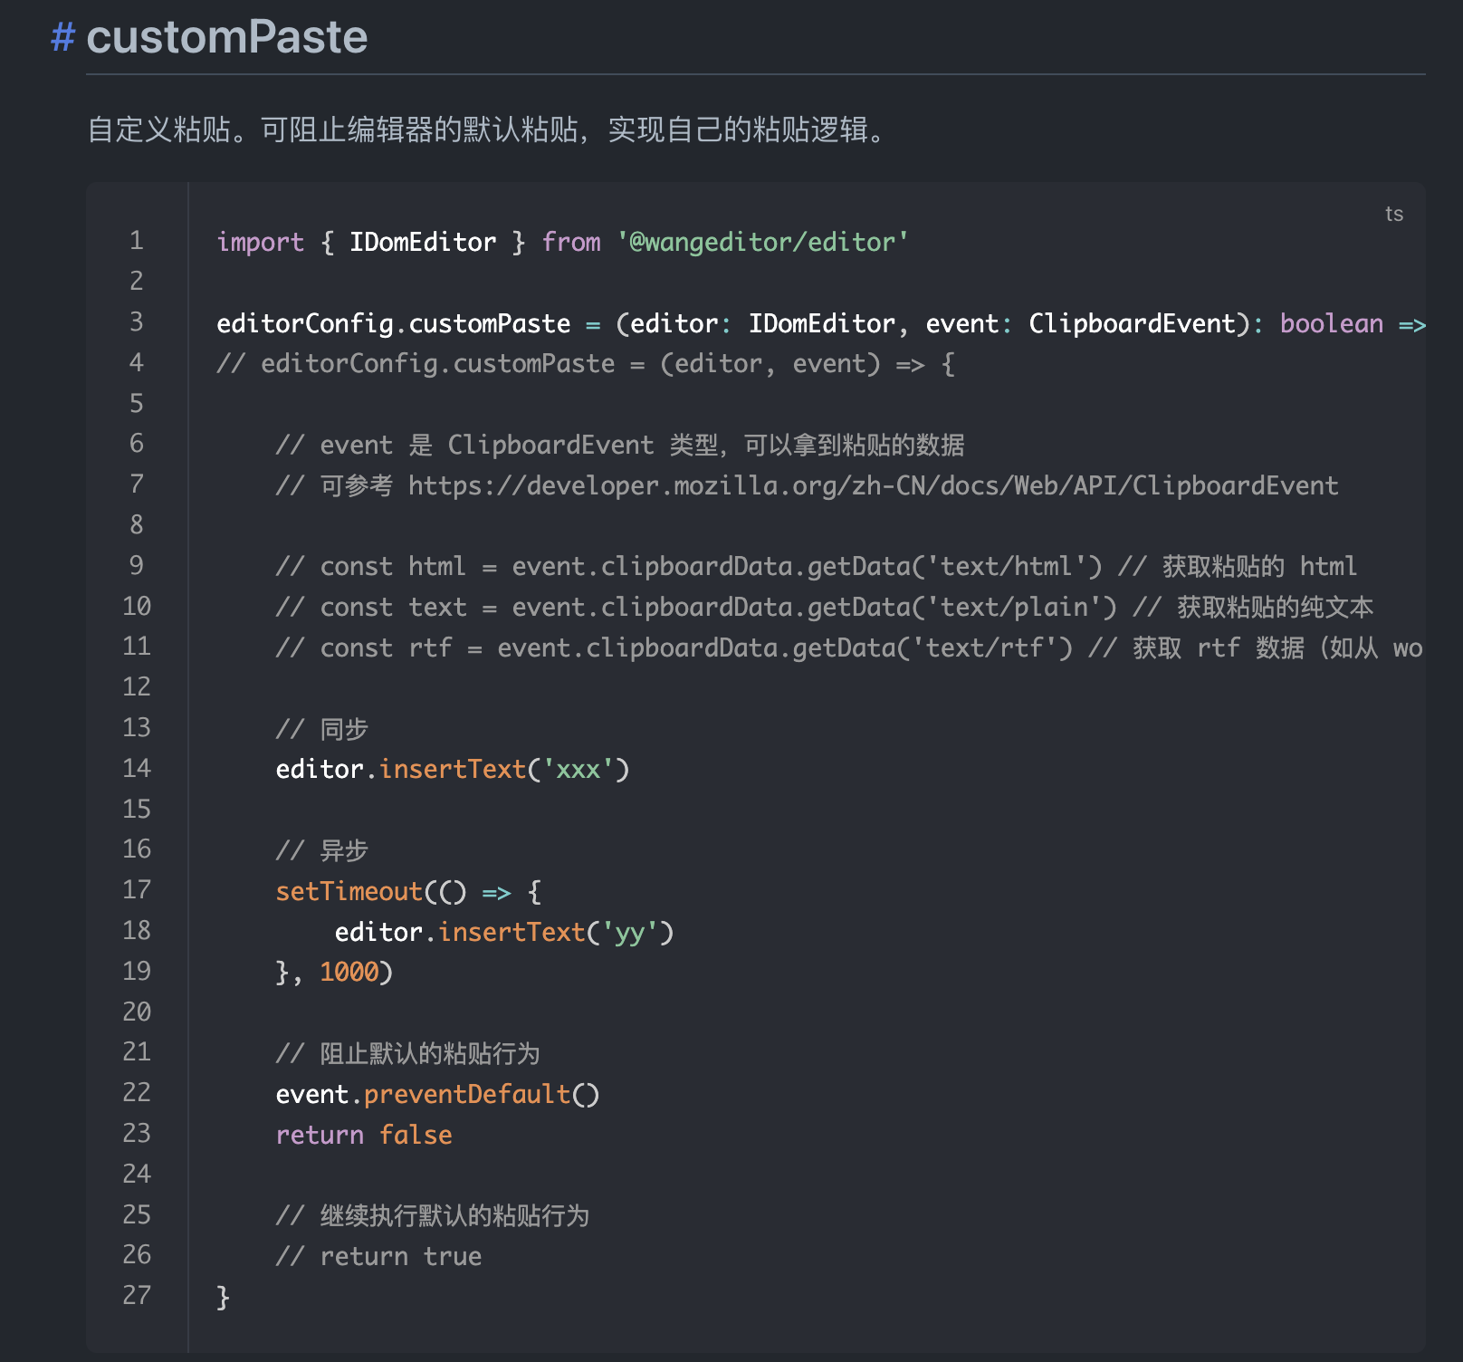The height and width of the screenshot is (1362, 1463).
Task: Click the '@wangeditor/editor' string
Action: [763, 242]
